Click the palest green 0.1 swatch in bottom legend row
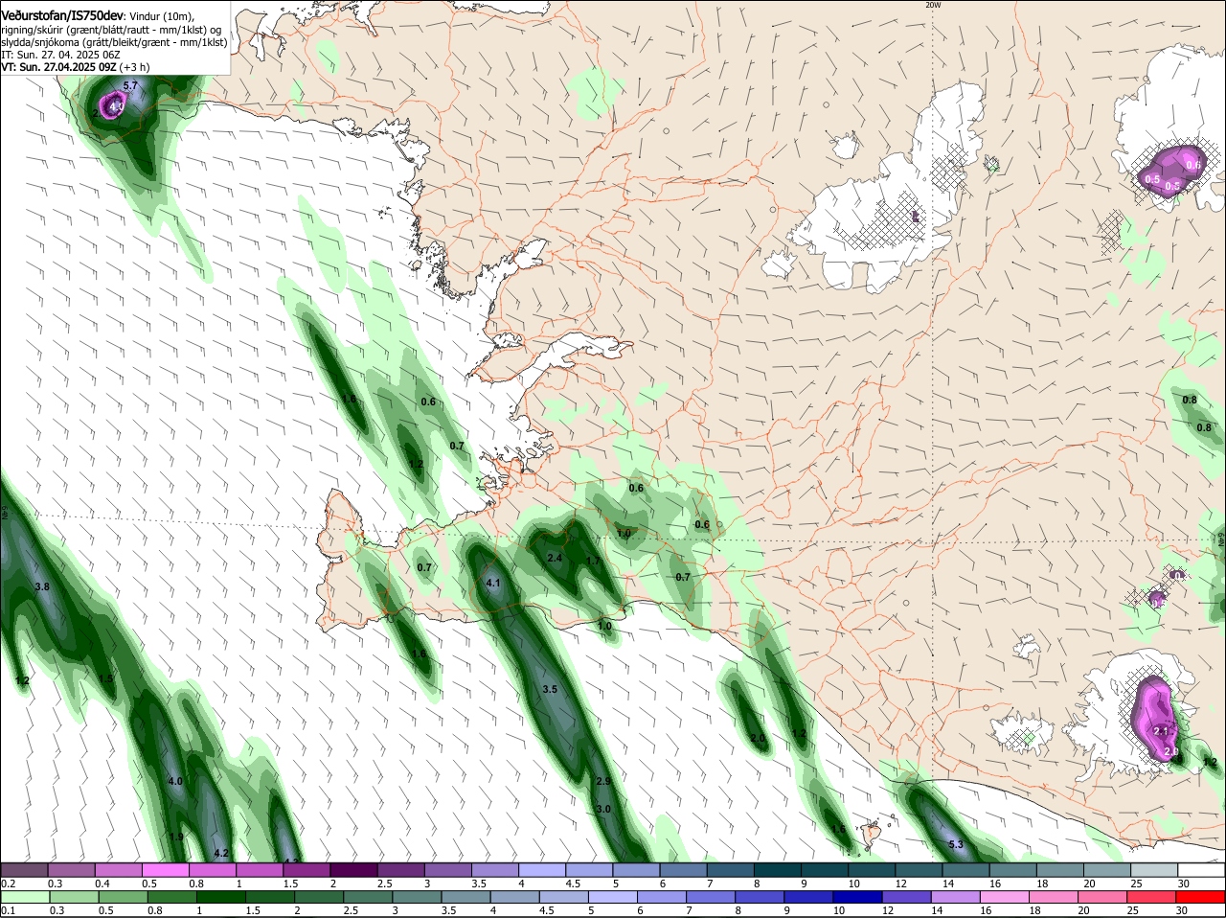Viewport: 1226px width, 918px height. pos(24,897)
